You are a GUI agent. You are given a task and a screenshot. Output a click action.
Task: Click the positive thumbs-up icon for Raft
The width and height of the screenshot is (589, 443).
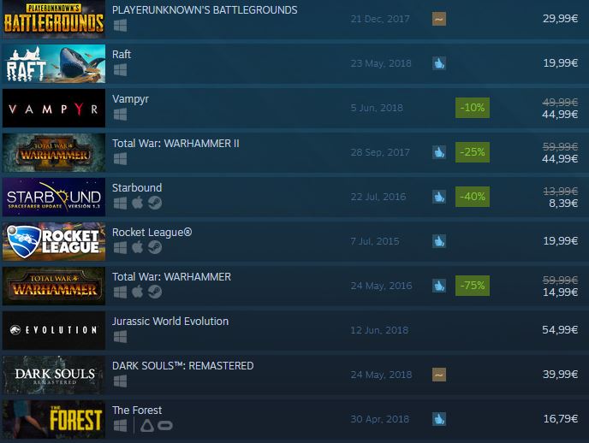[438, 63]
